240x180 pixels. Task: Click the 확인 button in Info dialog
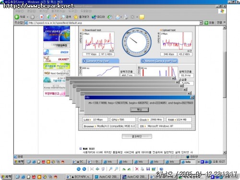tap(139, 109)
